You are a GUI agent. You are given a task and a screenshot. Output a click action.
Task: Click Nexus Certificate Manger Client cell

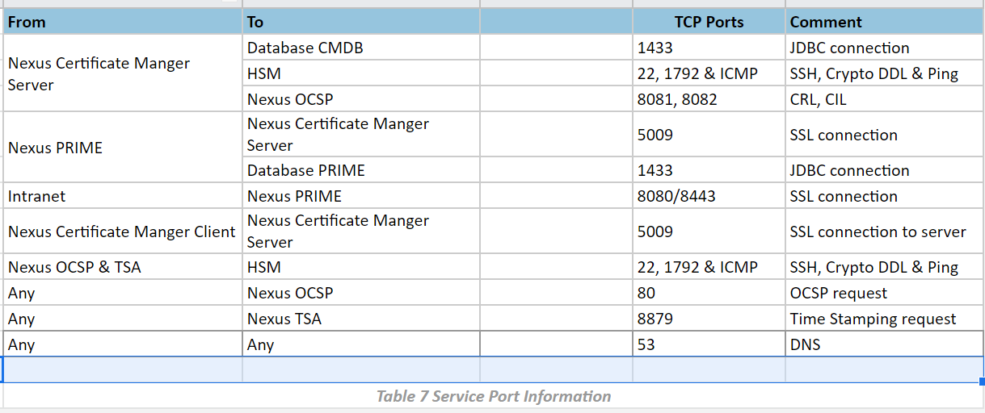(x=123, y=232)
